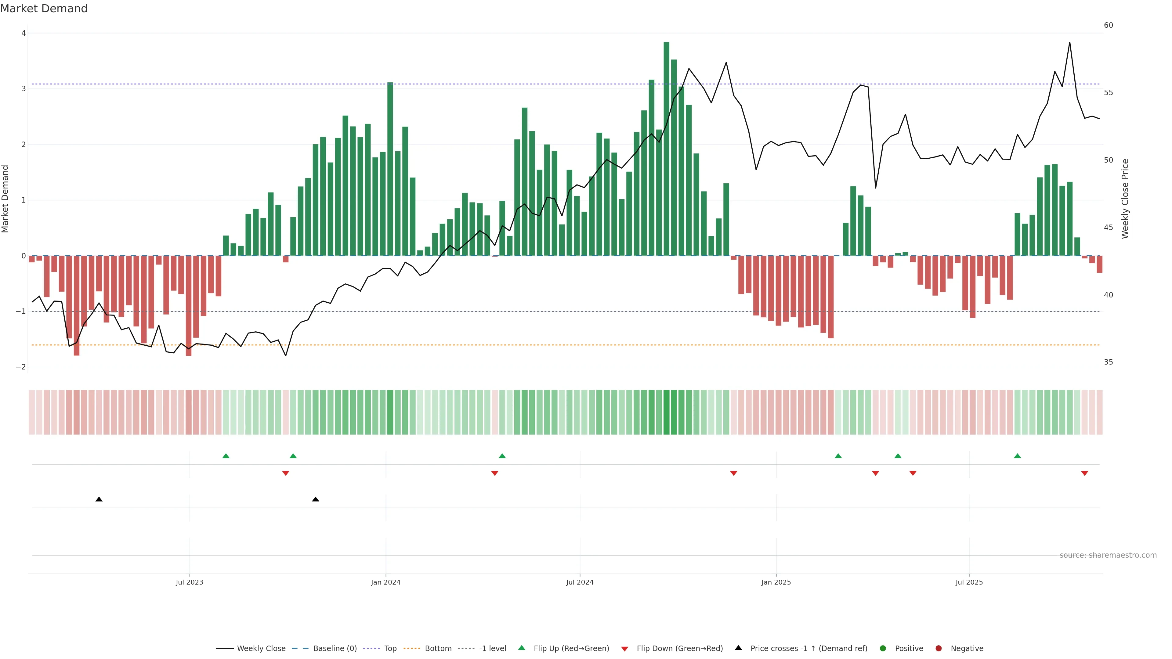Click the Weekly Close Price axis title

click(x=1125, y=199)
